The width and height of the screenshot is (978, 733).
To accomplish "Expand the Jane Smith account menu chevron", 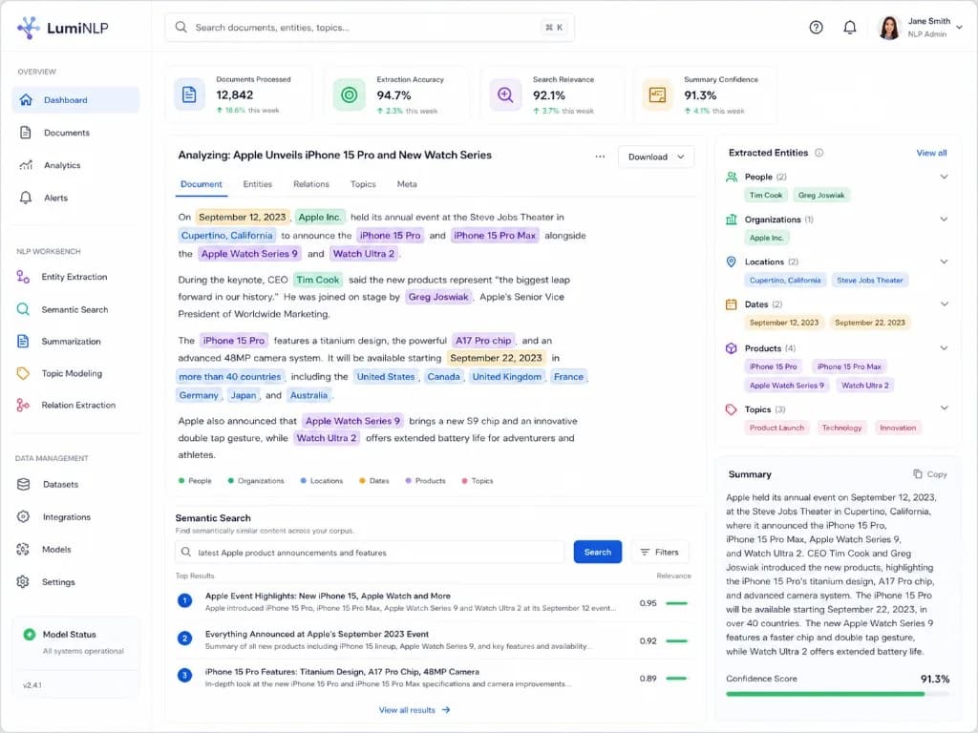I will click(959, 28).
